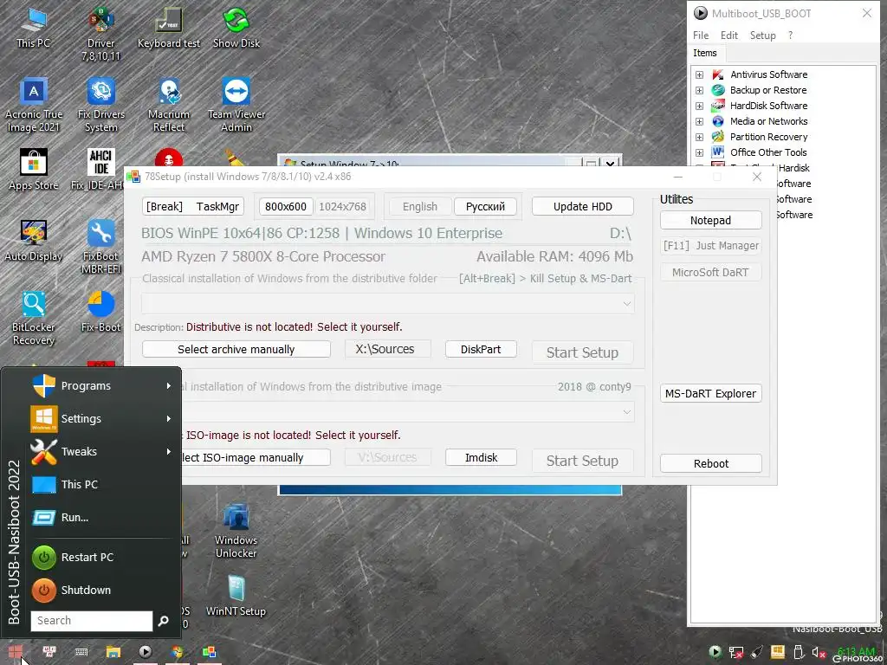The height and width of the screenshot is (665, 887).
Task: Click the Reboot button
Action: pyautogui.click(x=710, y=463)
